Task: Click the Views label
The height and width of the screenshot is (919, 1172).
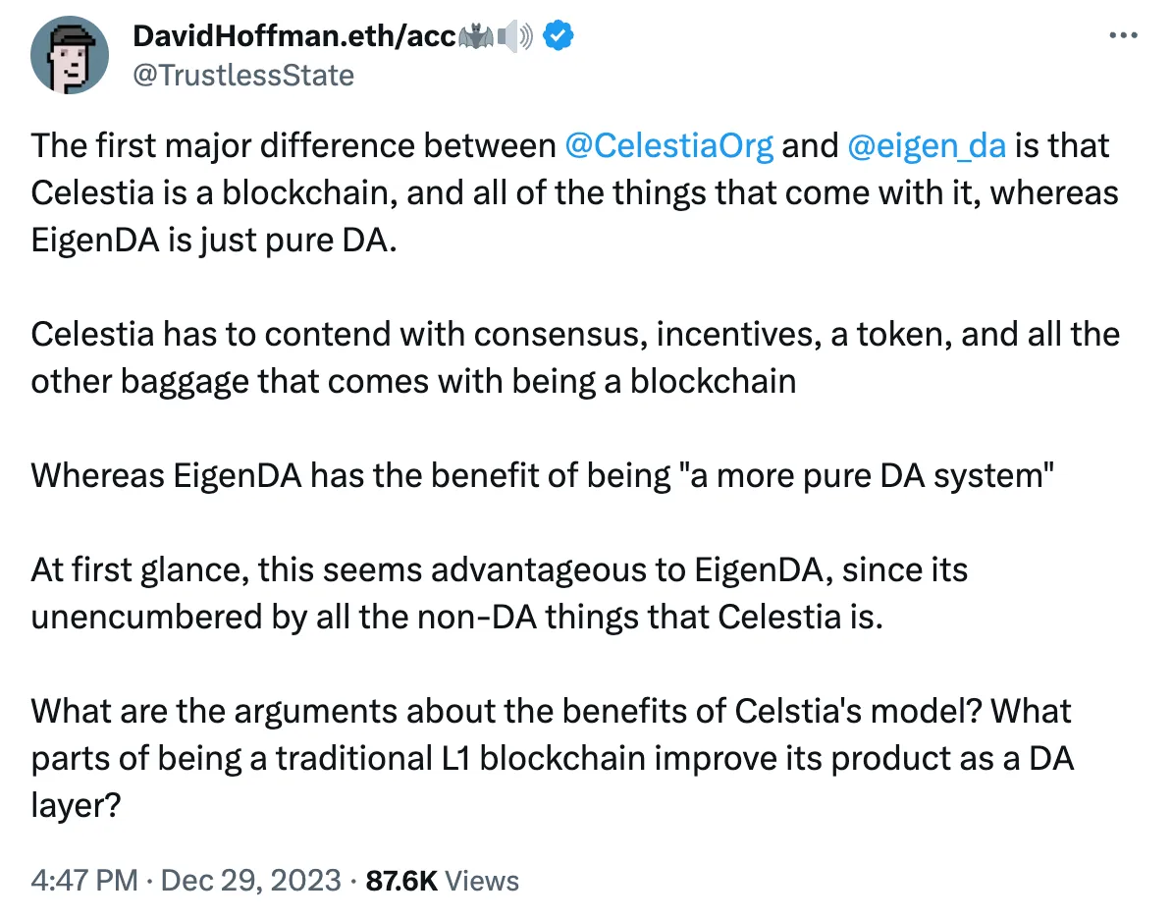Action: (x=482, y=881)
